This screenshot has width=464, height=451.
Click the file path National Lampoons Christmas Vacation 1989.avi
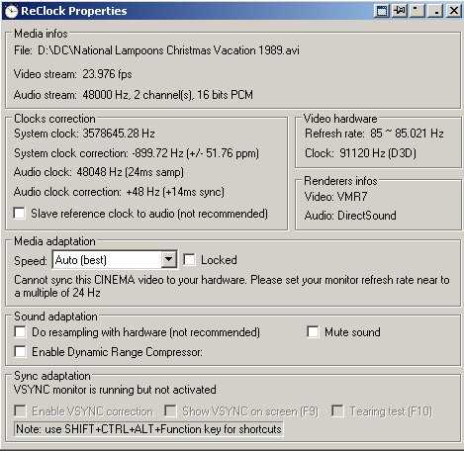(168, 50)
